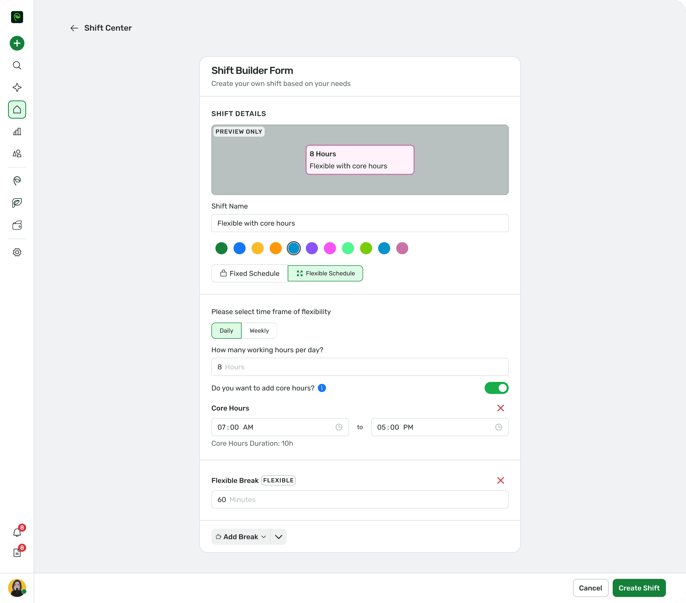Select the Daily time frame tab
This screenshot has height=603, width=686.
(226, 331)
